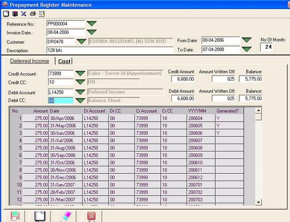Click the YYYYMM cell 200611
The width and height of the screenshot is (290, 222).
click(201, 170)
